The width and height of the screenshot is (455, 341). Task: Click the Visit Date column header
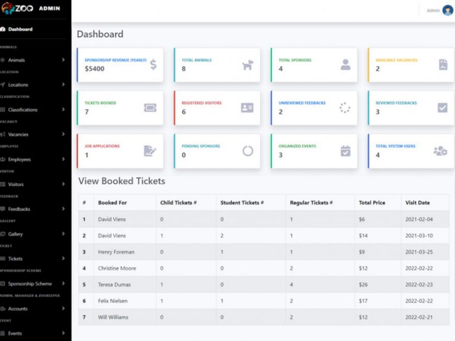(417, 202)
